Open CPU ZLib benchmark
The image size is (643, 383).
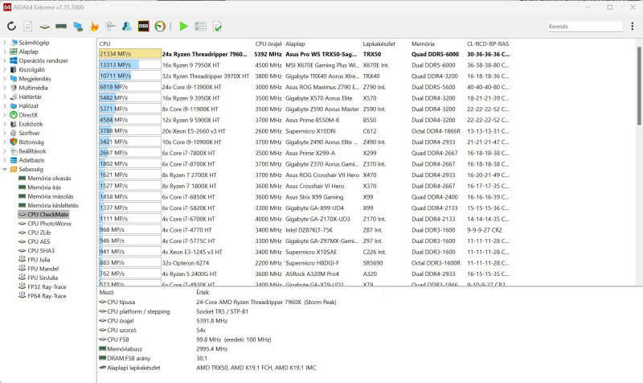click(39, 233)
